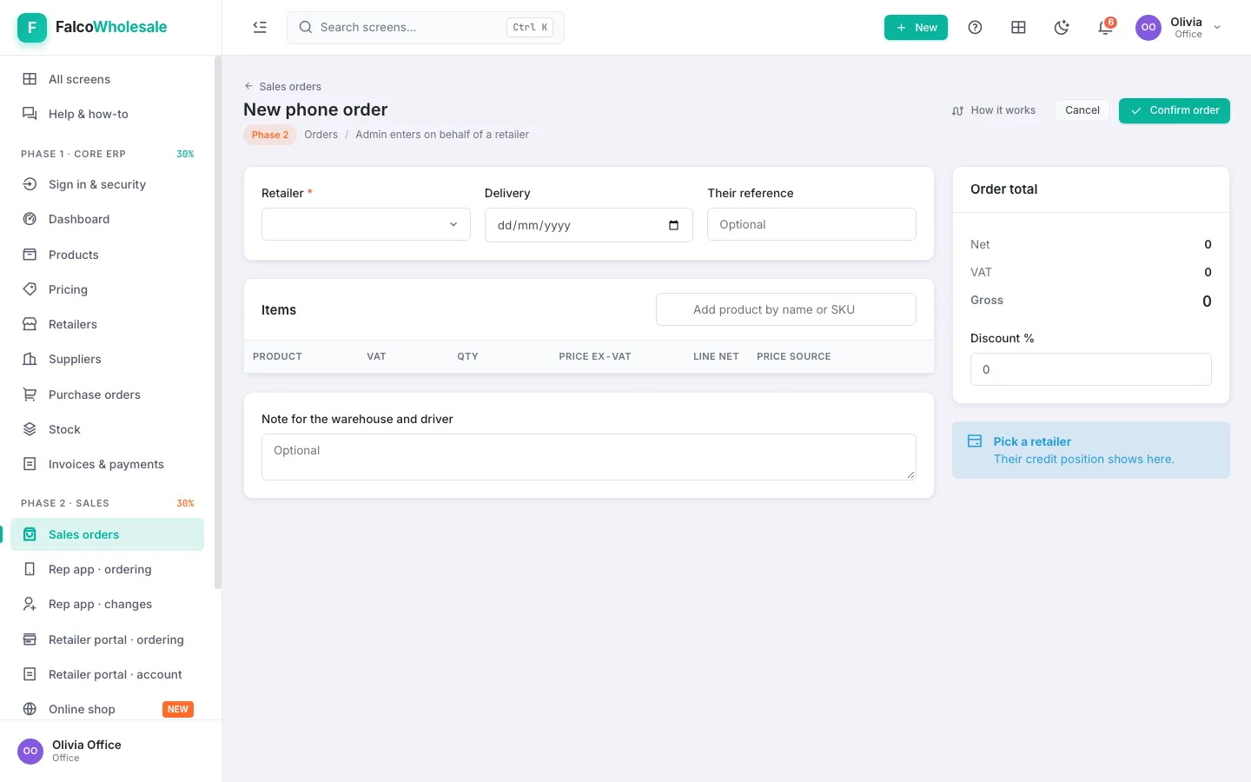This screenshot has height=782, width=1251.
Task: Open the Stock screen
Action: click(x=108, y=429)
